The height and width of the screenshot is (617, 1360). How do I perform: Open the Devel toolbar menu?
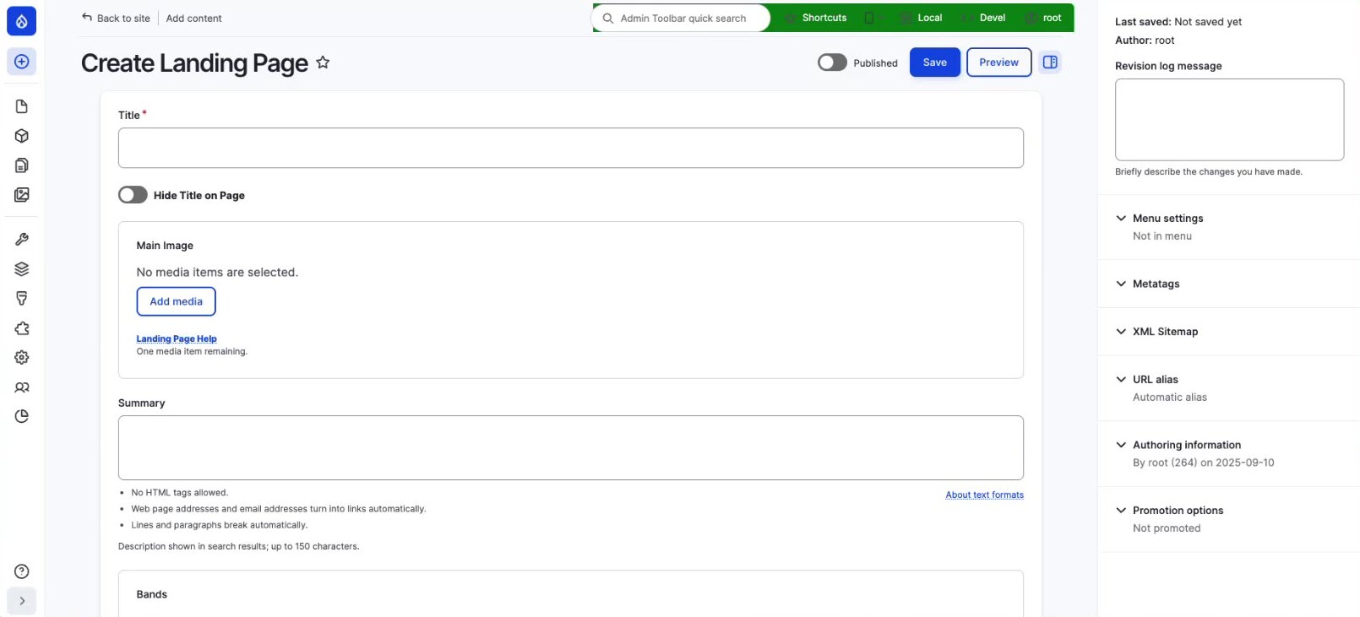click(x=983, y=18)
